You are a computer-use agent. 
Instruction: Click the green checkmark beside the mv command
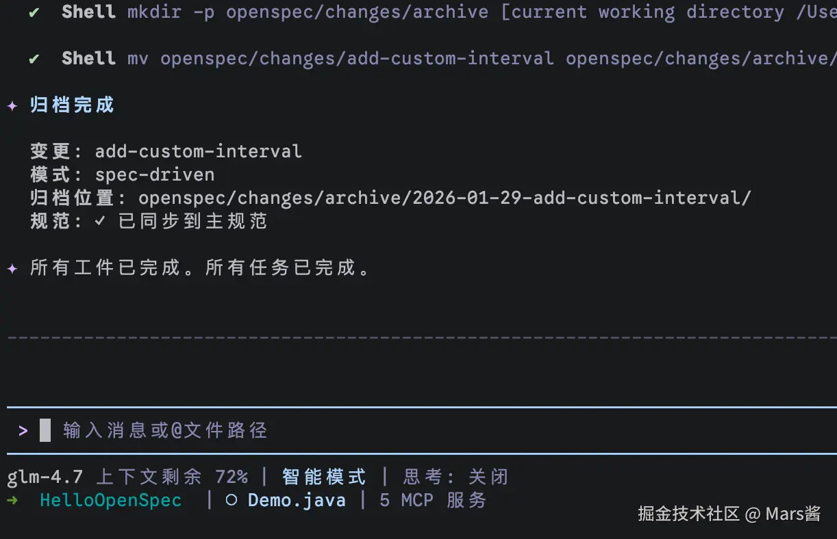click(34, 59)
